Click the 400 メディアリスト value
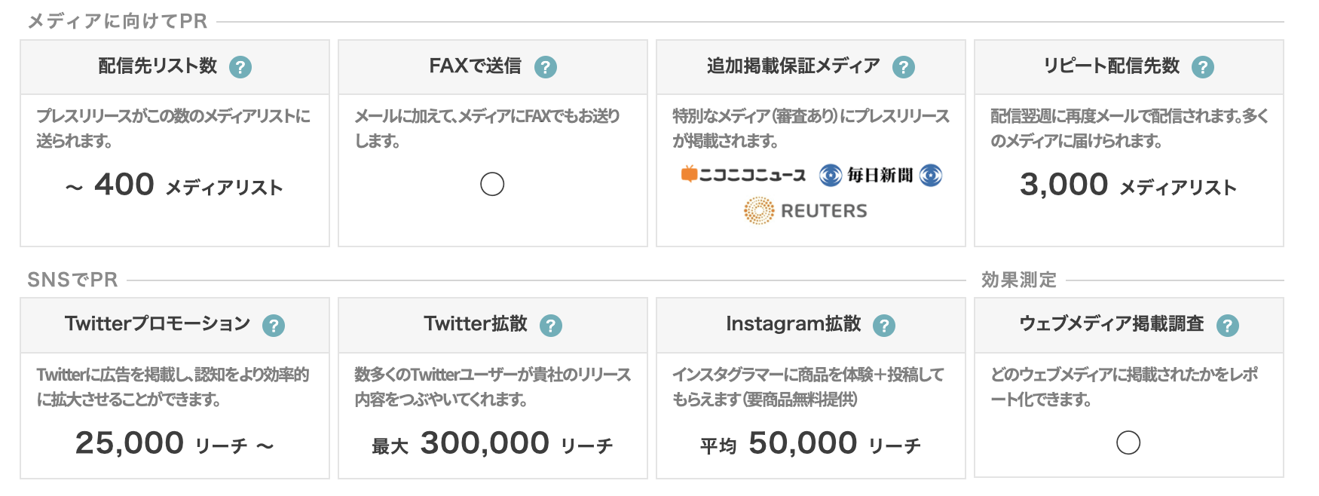This screenshot has height=496, width=1319. point(175,185)
